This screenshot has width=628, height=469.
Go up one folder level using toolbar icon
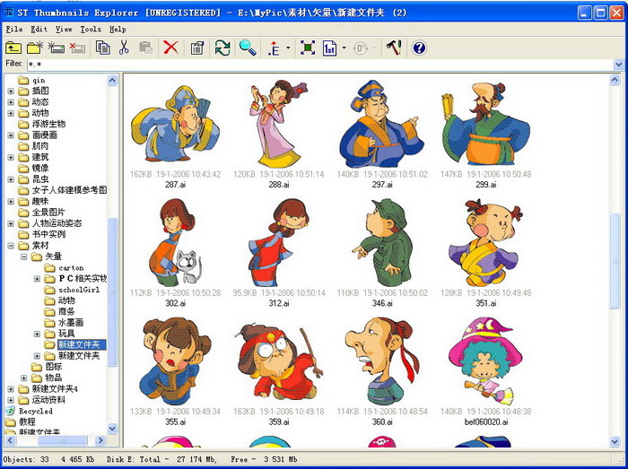click(x=13, y=48)
